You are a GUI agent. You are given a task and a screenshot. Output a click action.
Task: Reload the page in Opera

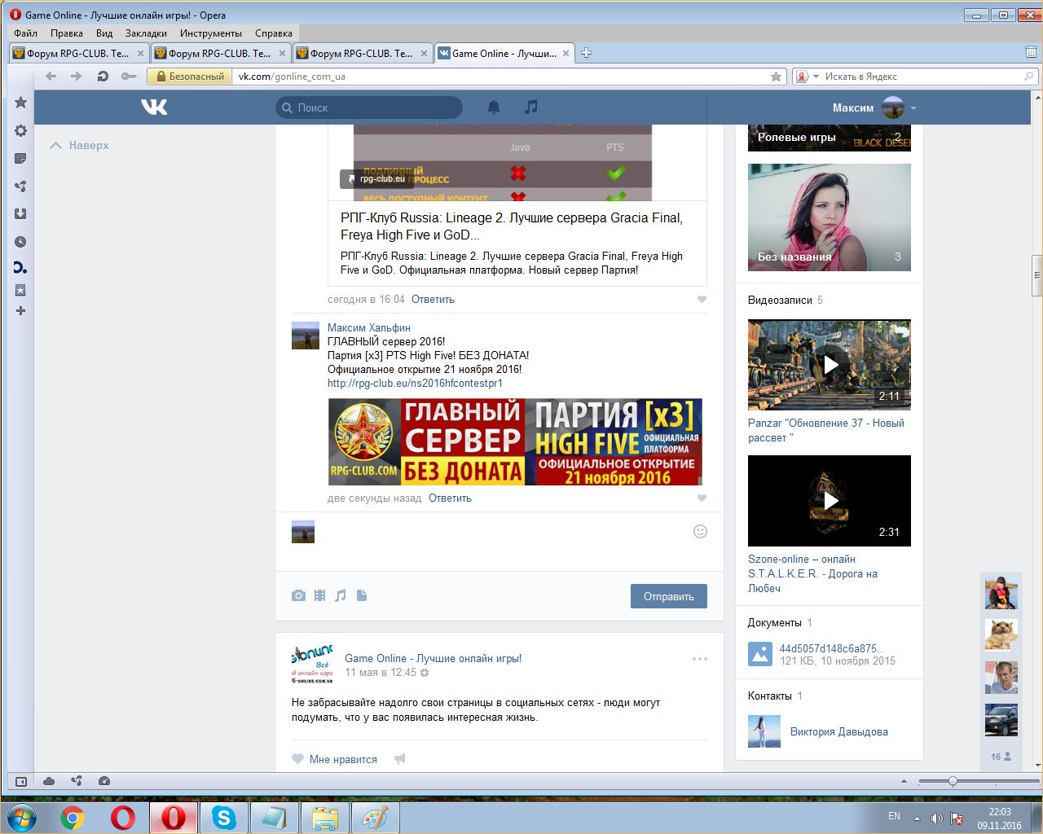click(x=103, y=77)
